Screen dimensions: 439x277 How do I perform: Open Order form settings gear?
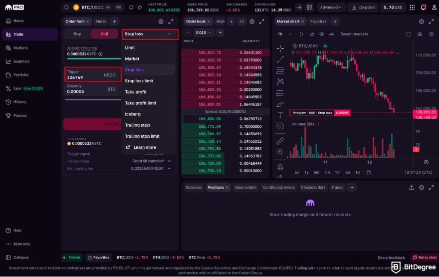pos(161,21)
